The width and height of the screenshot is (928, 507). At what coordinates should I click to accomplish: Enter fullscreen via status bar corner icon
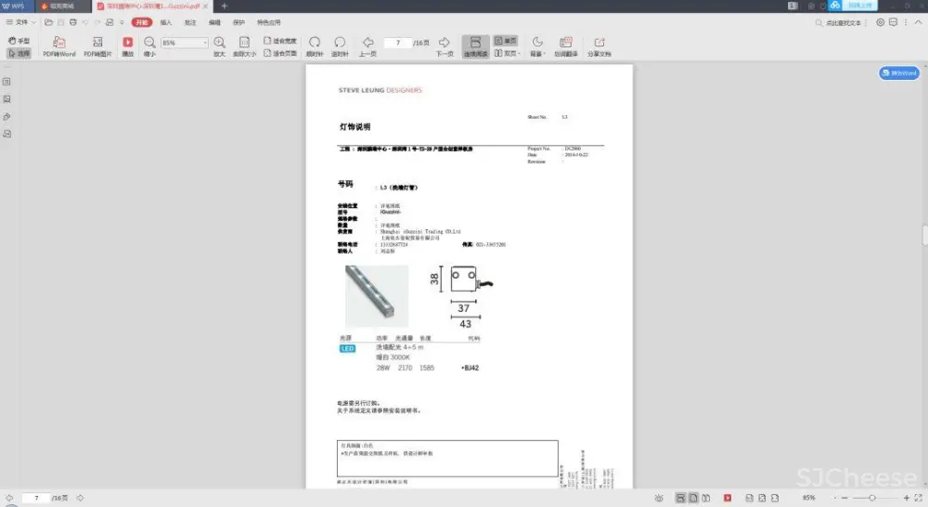[919, 498]
